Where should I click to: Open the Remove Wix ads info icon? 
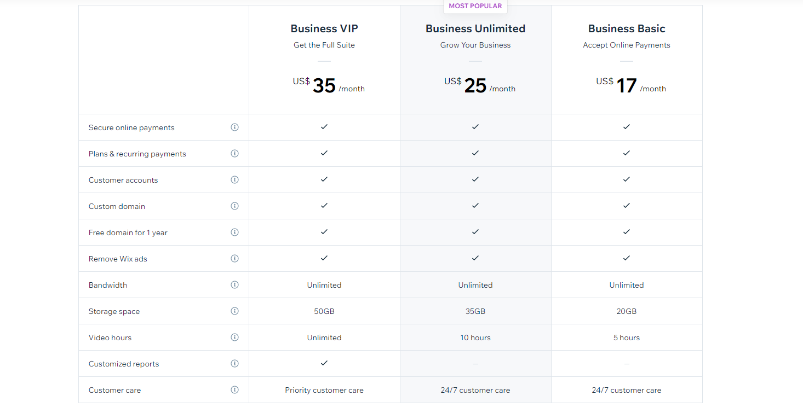click(x=234, y=259)
